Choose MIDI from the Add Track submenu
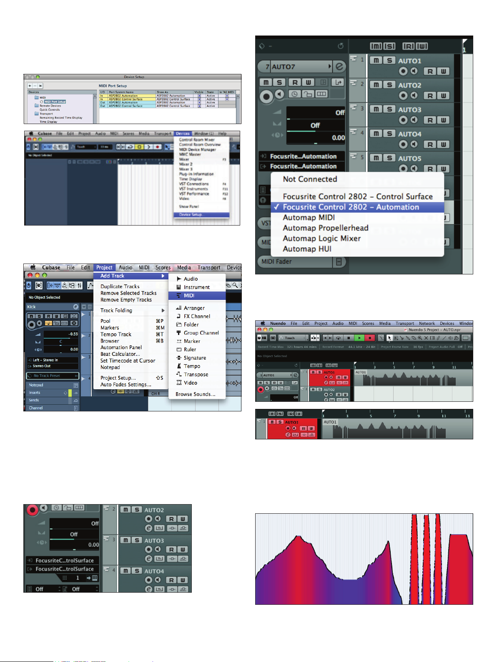The height and width of the screenshot is (662, 497). coord(197,296)
